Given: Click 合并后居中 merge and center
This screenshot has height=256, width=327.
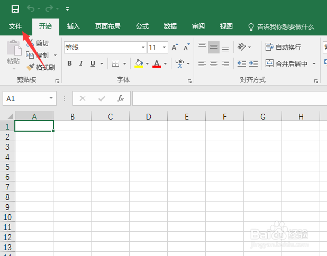Looking at the screenshot, I should tap(286, 63).
